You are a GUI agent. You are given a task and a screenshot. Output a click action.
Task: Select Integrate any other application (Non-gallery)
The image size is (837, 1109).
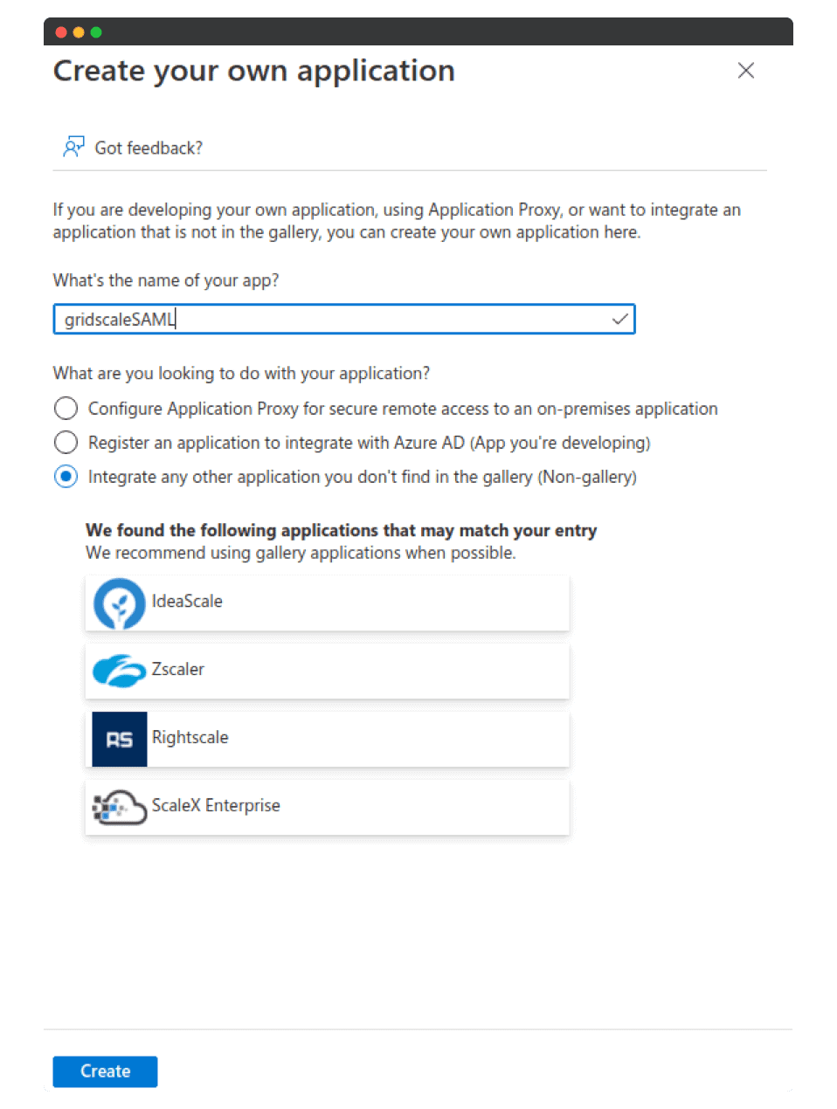66,477
